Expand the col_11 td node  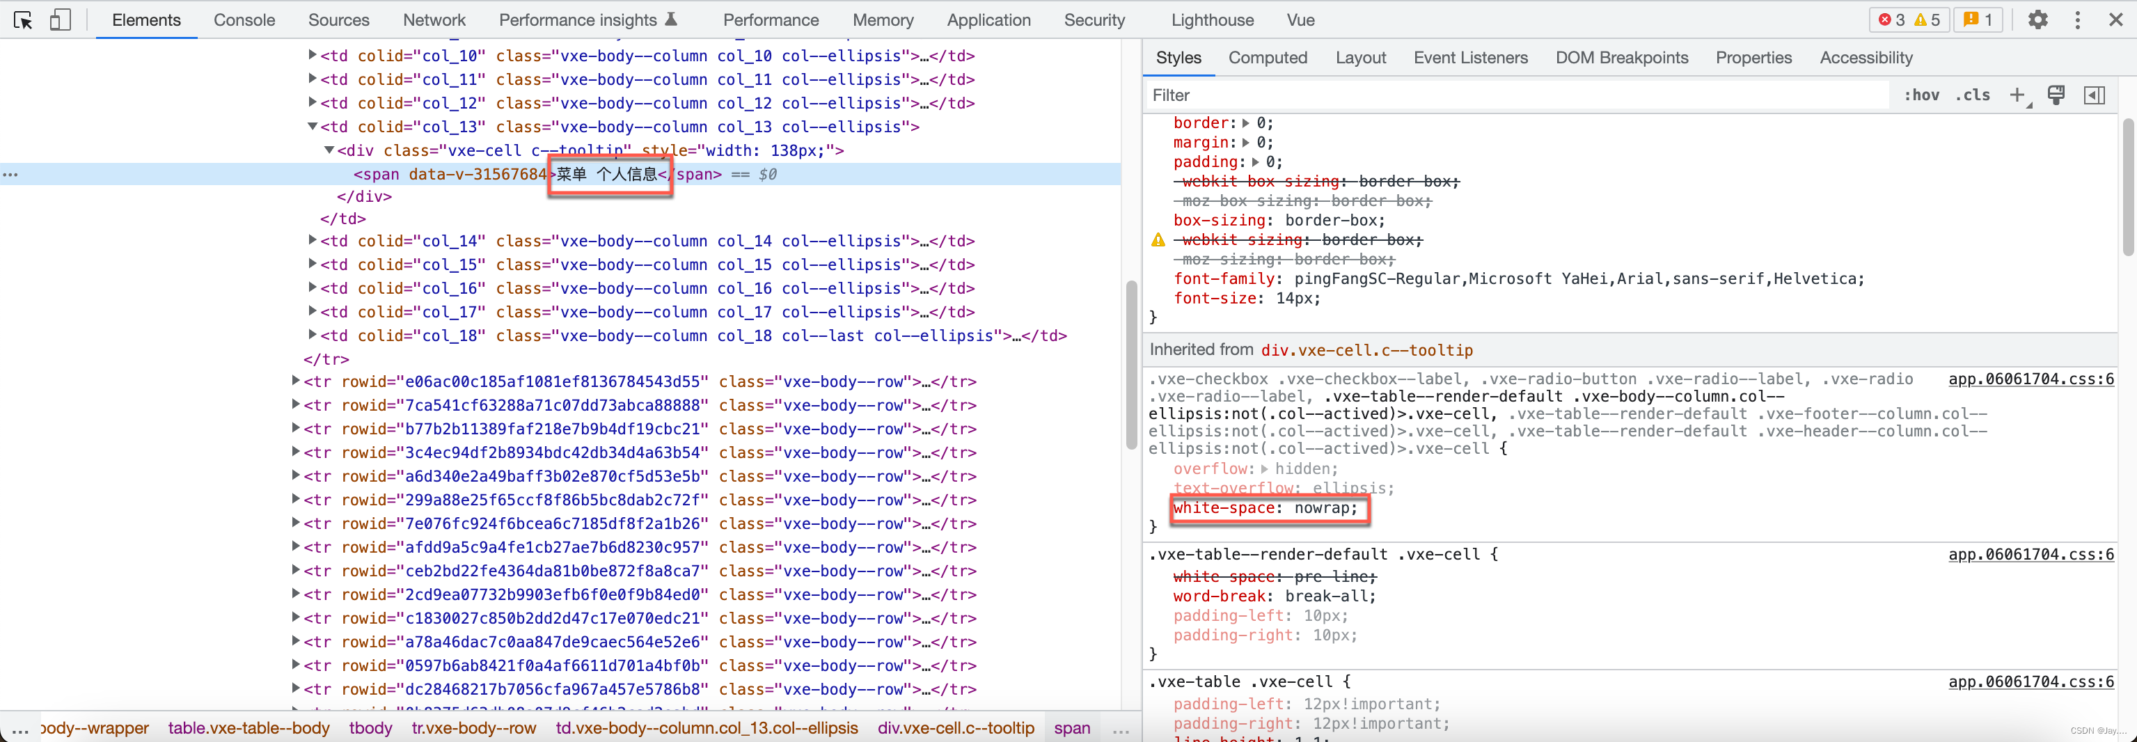(x=313, y=78)
